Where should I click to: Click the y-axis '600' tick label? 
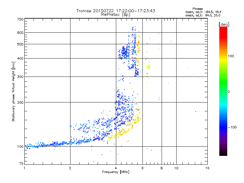pos(20,33)
